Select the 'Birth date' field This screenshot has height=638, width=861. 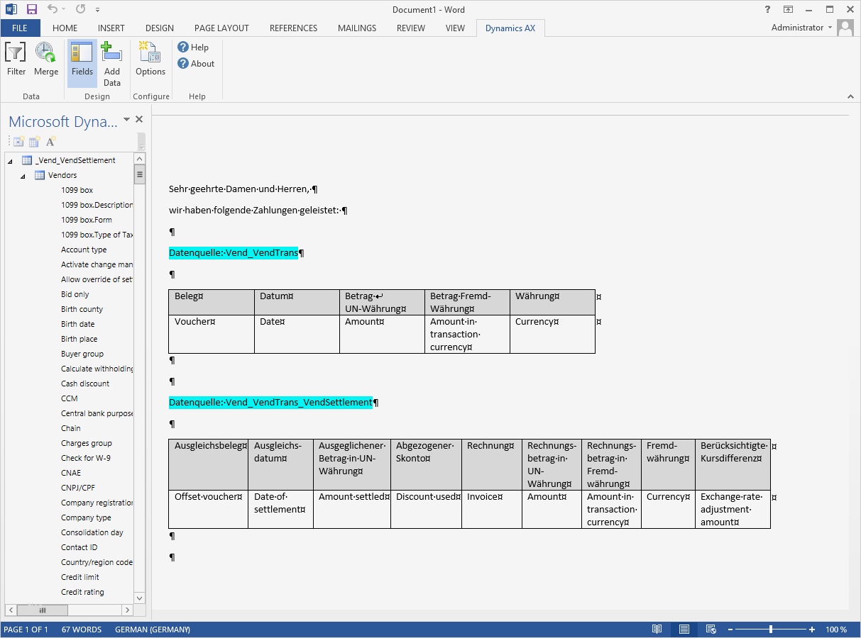(x=77, y=324)
